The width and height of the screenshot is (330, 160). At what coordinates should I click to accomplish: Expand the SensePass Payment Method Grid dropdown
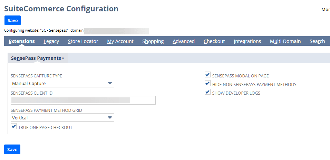(x=62, y=118)
